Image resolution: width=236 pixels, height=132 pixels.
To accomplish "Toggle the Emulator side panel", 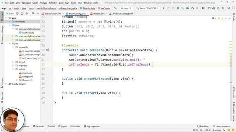I will pos(234,92).
